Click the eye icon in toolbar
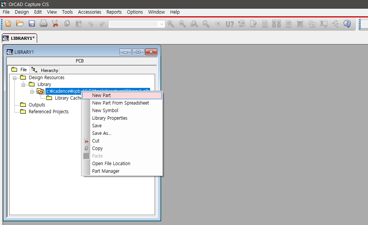 pos(218,24)
